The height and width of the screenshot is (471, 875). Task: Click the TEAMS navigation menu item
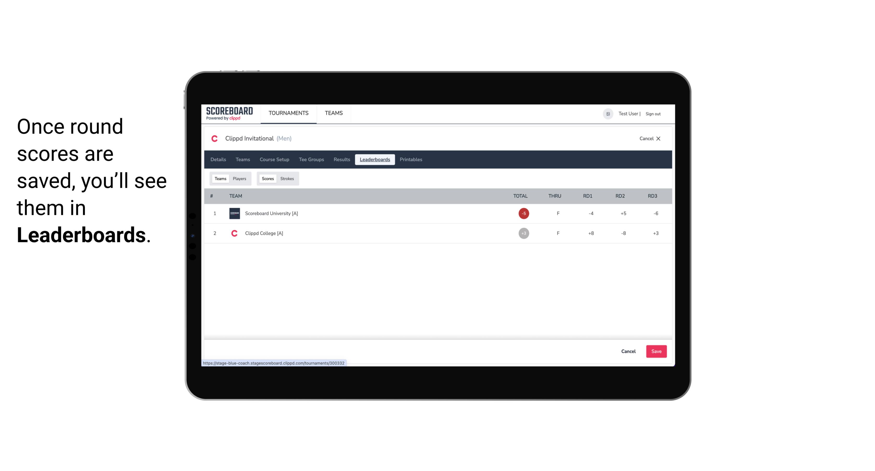(334, 113)
